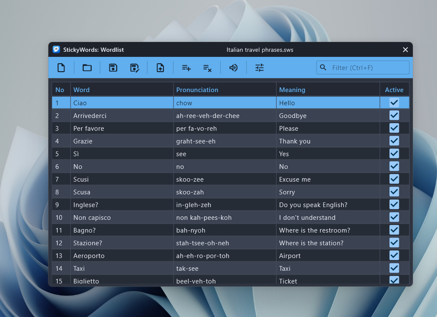437x317 pixels.
Task: Select the word cell Ciao
Action: pos(122,103)
